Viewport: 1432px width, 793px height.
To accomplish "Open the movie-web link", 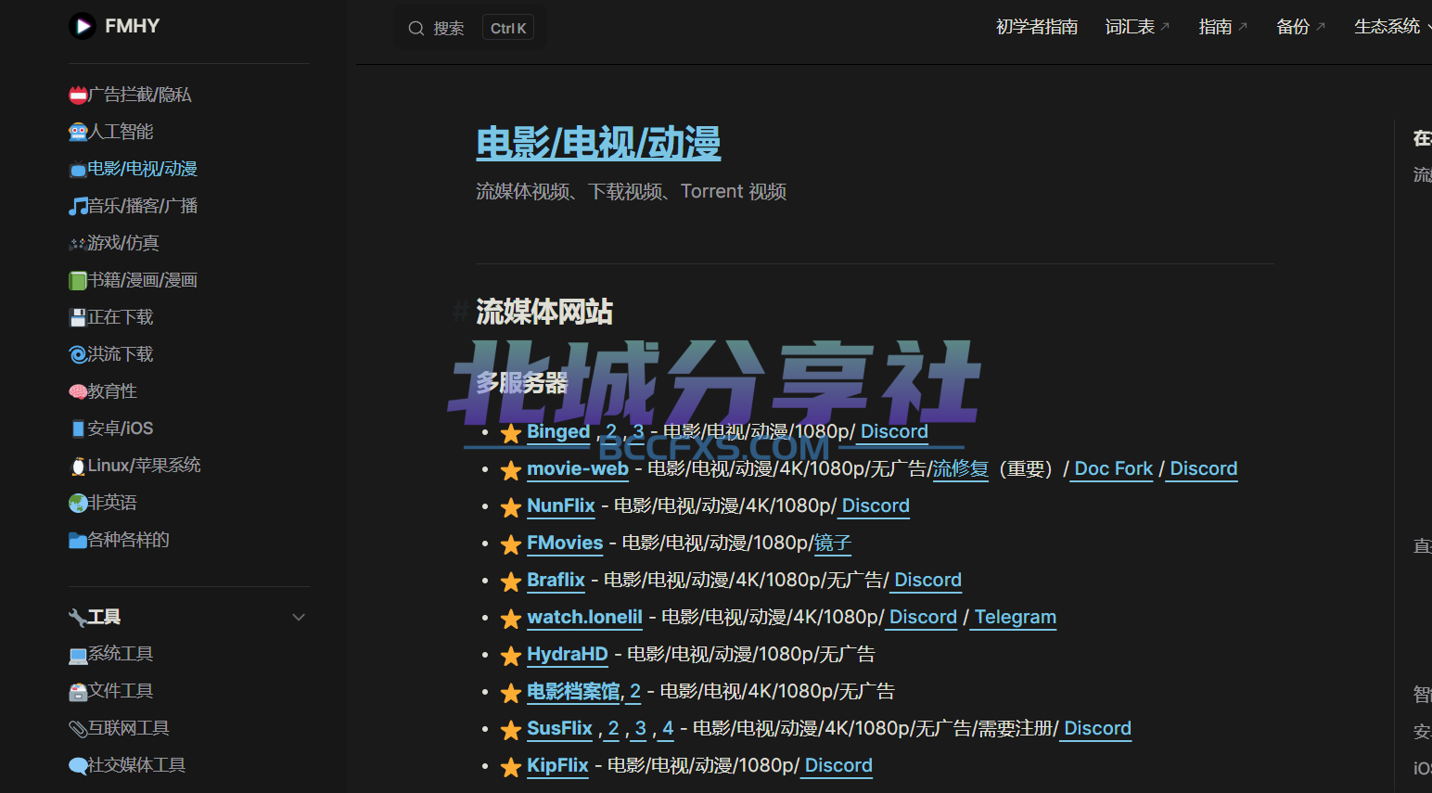I will tap(578, 468).
